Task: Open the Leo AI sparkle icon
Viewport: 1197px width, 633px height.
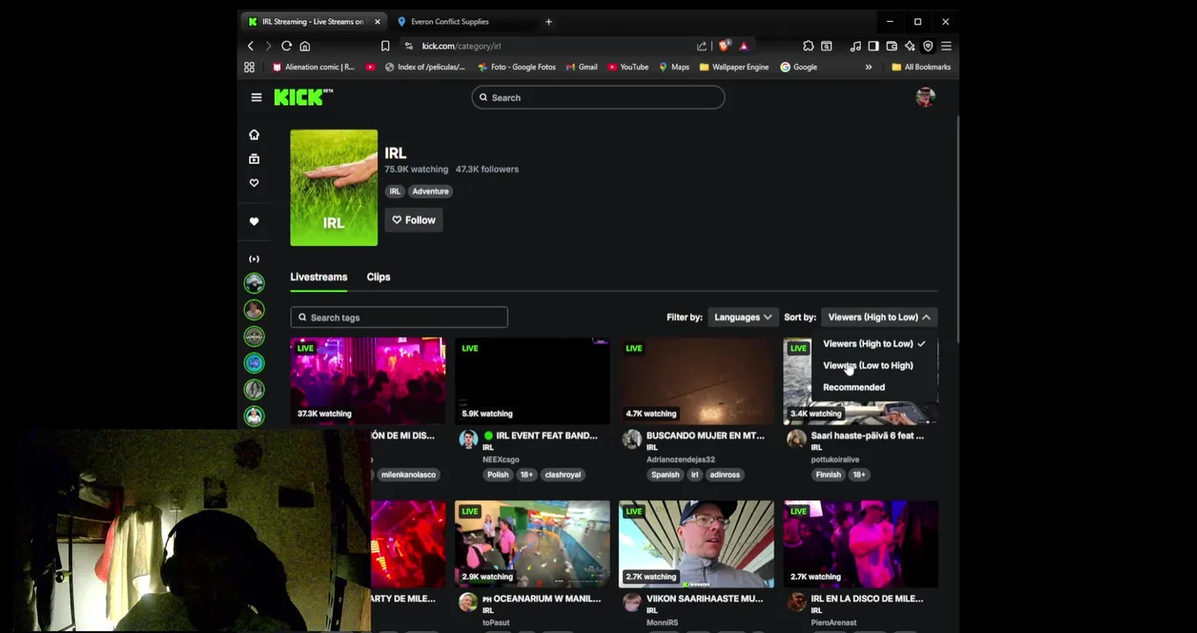Action: pos(910,46)
